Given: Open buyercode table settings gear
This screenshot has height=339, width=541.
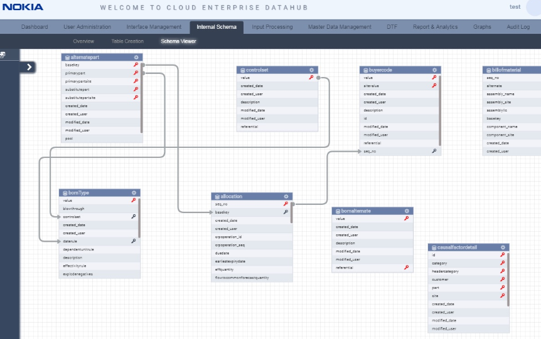Looking at the screenshot, I should [434, 70].
